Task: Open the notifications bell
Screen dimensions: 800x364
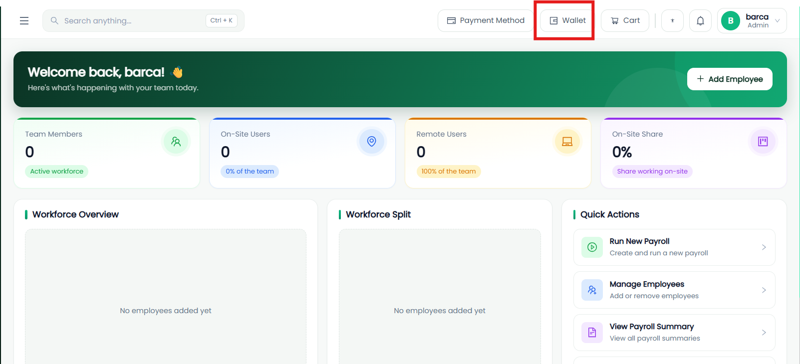Action: [700, 21]
